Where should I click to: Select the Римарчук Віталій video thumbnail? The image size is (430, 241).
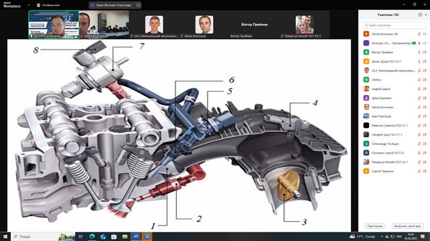click(304, 24)
